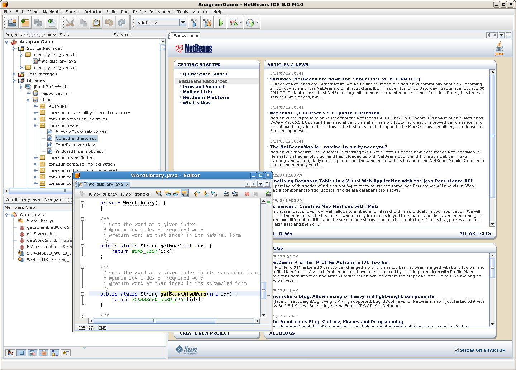Click the Paste clipboard icon
The width and height of the screenshot is (516, 370).
(96, 23)
